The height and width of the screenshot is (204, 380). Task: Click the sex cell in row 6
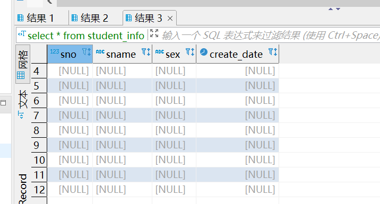click(x=174, y=101)
